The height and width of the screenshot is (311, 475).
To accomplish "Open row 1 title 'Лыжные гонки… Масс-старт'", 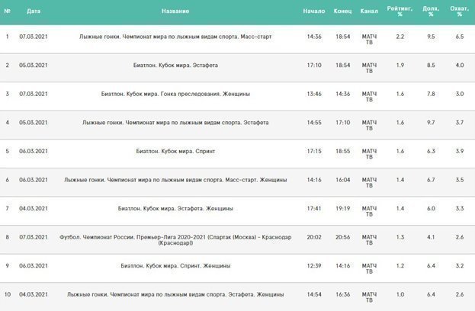I will (x=175, y=37).
